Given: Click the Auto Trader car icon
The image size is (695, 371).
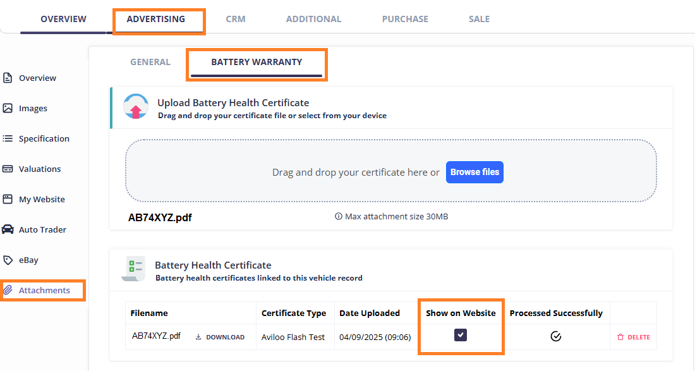Looking at the screenshot, I should pyautogui.click(x=8, y=230).
